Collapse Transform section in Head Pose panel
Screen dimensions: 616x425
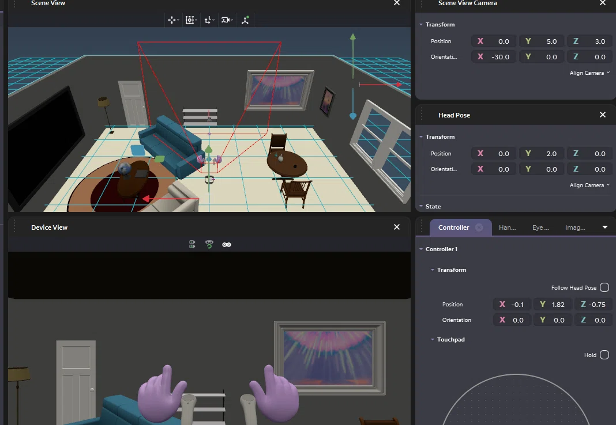click(x=421, y=137)
